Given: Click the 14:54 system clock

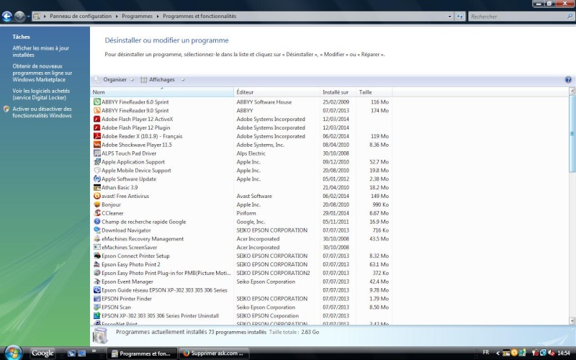Looking at the screenshot, I should click(x=564, y=353).
